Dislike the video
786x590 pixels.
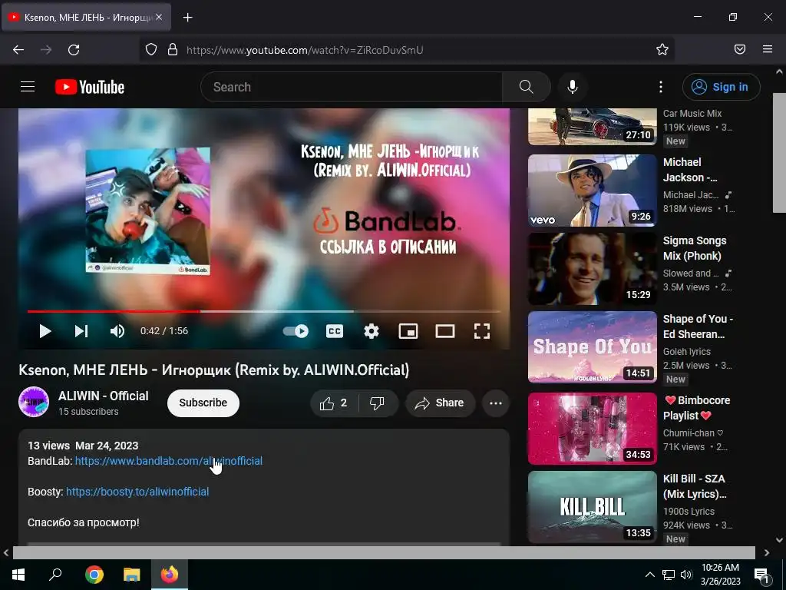coord(377,403)
